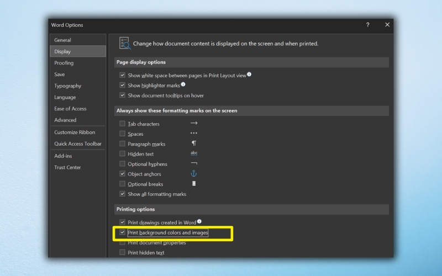Click the optional breaks symbol
Image resolution: width=442 pixels, height=276 pixels.
point(194,184)
